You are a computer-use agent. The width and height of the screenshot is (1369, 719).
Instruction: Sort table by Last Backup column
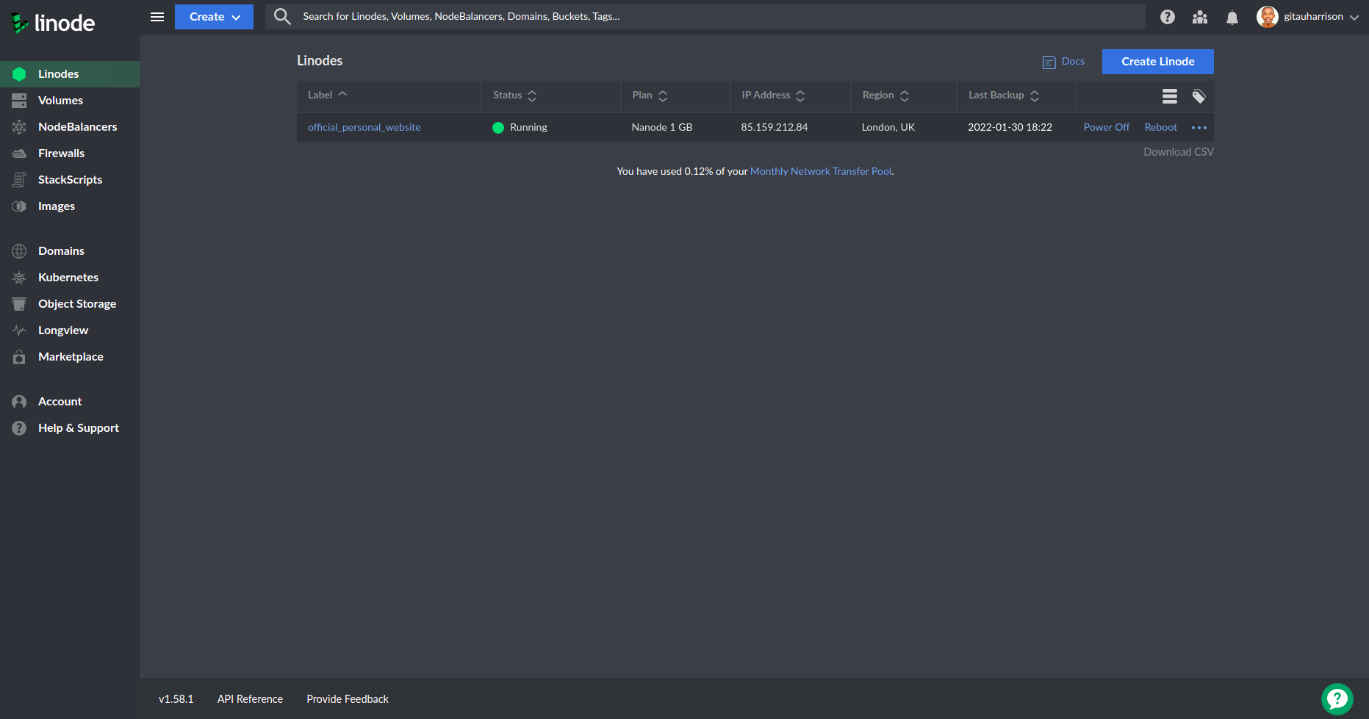[1004, 95]
